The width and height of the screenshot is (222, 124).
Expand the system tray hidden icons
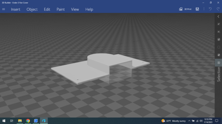(189, 121)
